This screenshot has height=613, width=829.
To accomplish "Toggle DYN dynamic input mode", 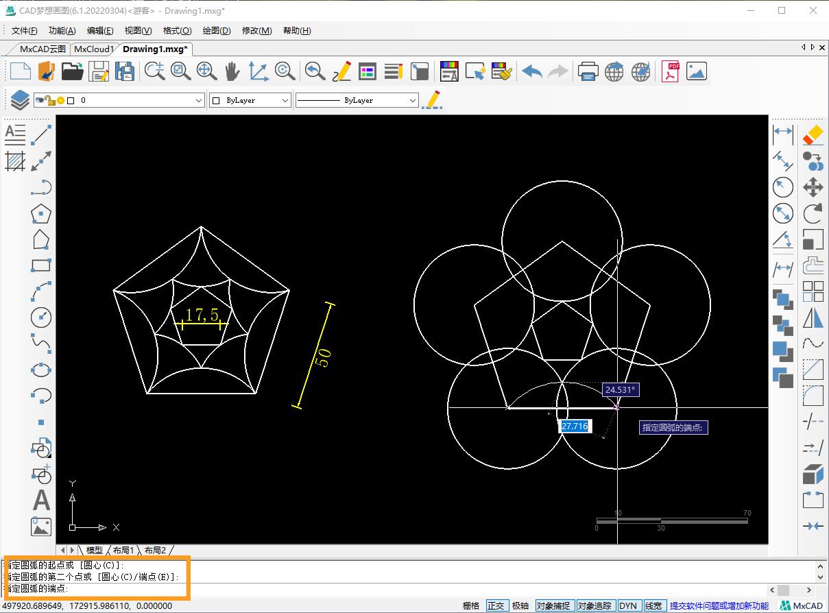I will 628,605.
